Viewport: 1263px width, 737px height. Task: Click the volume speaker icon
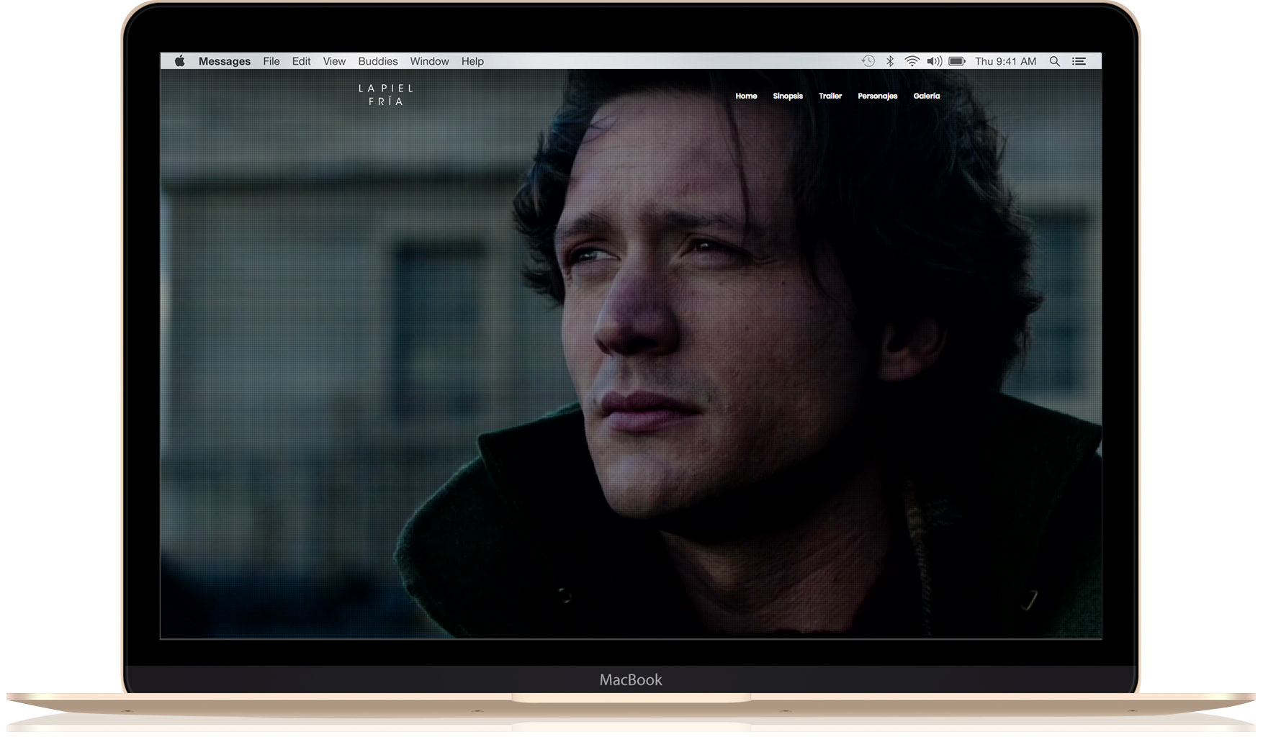tap(935, 61)
